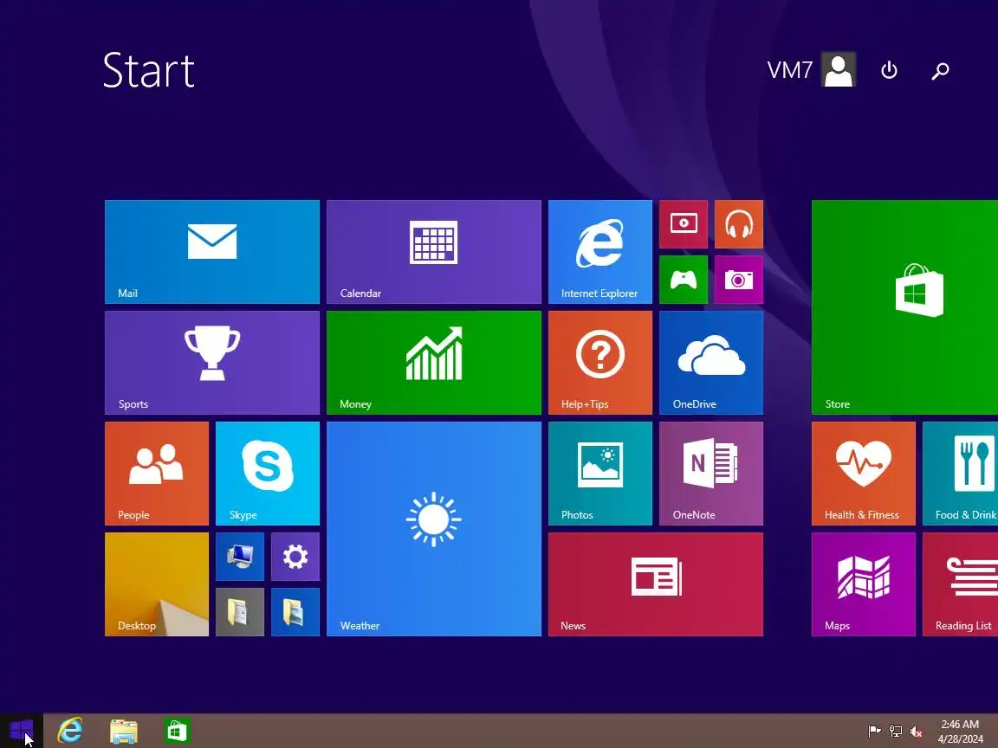The height and width of the screenshot is (748, 998).
Task: Open the Sports trophy tile
Action: 212,363
